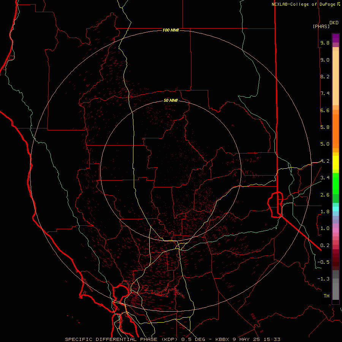Select the 1.8 value on color scale
This screenshot has width=342, height=342.
coord(325,212)
